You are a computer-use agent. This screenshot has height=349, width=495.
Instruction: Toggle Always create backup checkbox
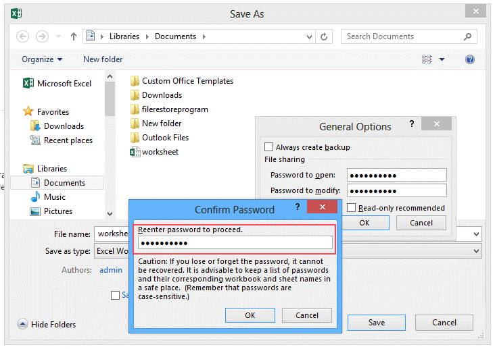[x=268, y=147]
